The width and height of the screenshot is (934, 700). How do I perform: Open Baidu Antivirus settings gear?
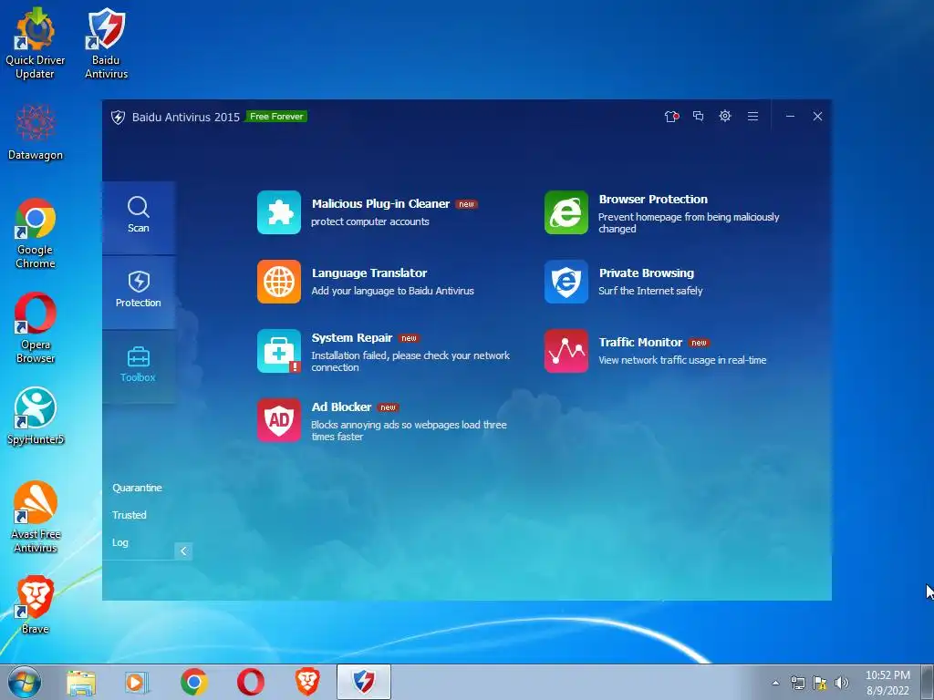click(x=725, y=116)
